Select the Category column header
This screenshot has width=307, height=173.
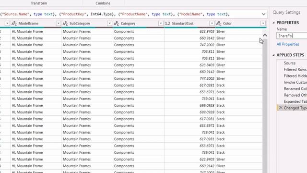(128, 24)
